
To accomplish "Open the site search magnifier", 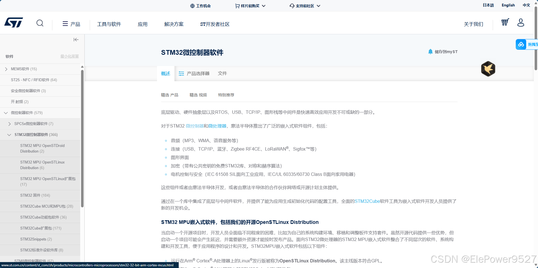I will (40, 23).
